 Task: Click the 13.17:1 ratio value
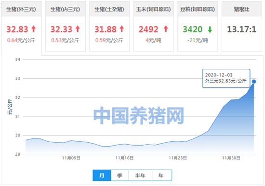pos(242,29)
